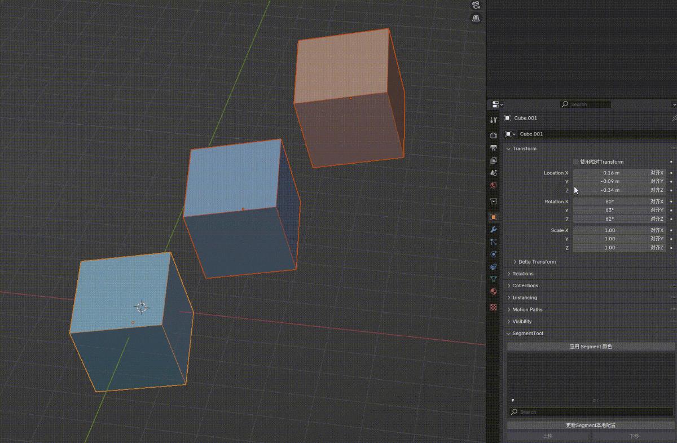Screen dimensions: 677x443
Task: Click the 应用 Segment 颜色 button
Action: tap(590, 346)
